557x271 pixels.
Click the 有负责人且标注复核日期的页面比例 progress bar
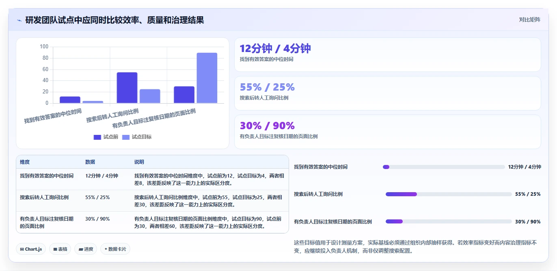coord(449,221)
